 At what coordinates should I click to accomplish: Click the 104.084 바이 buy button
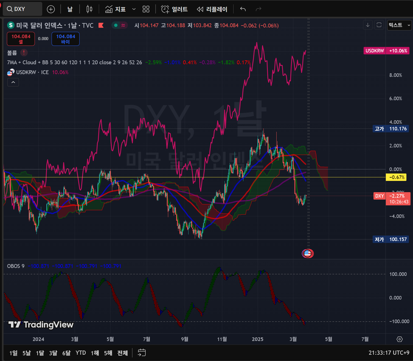66,39
